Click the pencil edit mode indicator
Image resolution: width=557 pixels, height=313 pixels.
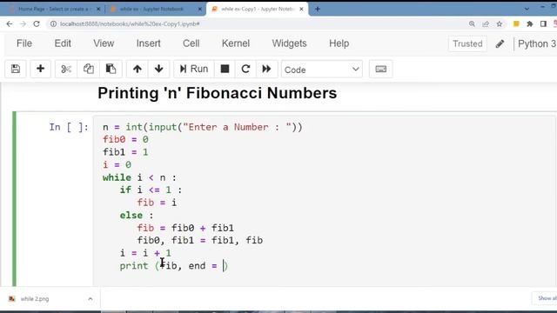[500, 43]
